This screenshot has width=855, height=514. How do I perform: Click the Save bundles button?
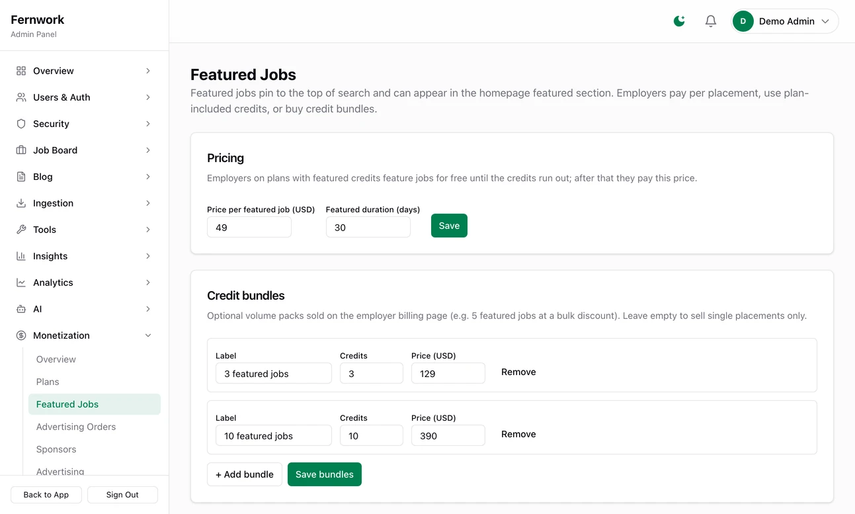point(325,474)
